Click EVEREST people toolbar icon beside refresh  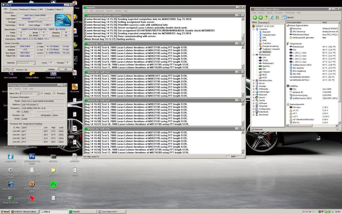click(277, 17)
